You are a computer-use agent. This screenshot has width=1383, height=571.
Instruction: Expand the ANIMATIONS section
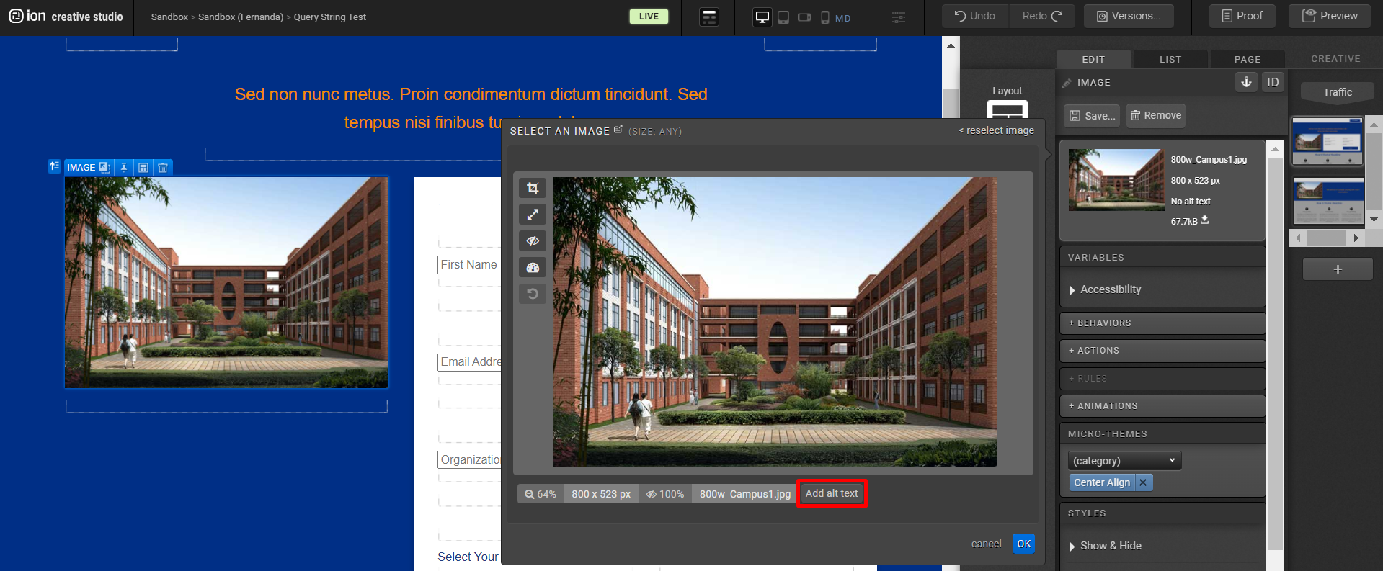pos(1162,406)
